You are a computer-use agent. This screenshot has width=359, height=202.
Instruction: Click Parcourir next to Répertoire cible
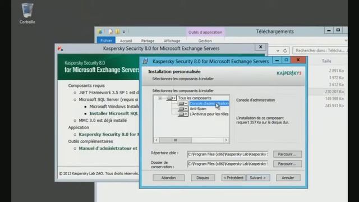[287, 154]
